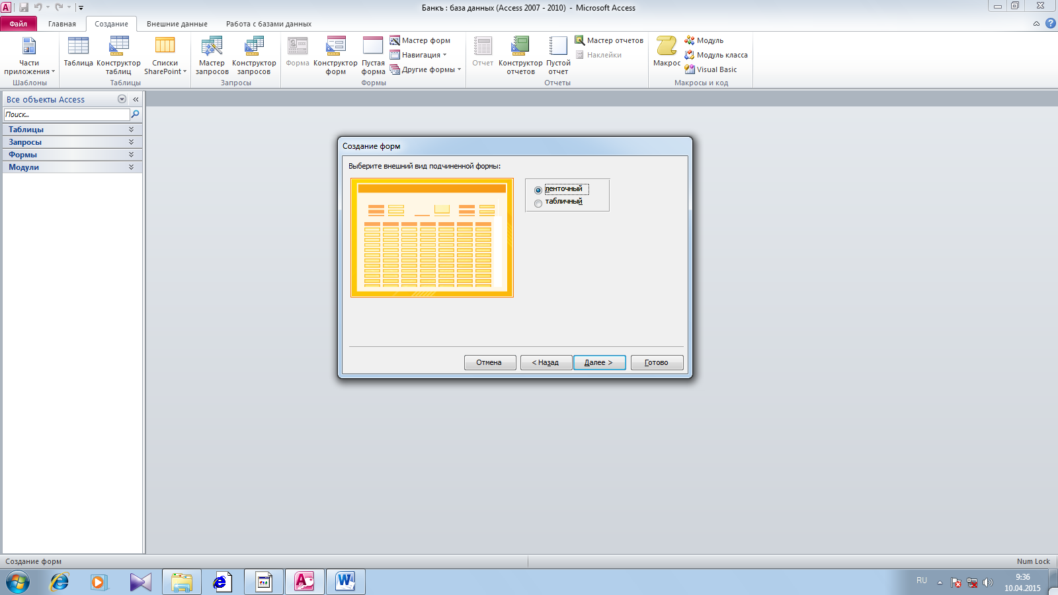Open Internet Explorer from the taskbar
The height and width of the screenshot is (595, 1058).
[x=60, y=582]
